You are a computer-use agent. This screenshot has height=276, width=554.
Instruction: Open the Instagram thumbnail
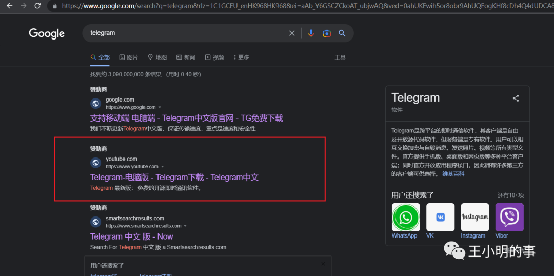[475, 217]
